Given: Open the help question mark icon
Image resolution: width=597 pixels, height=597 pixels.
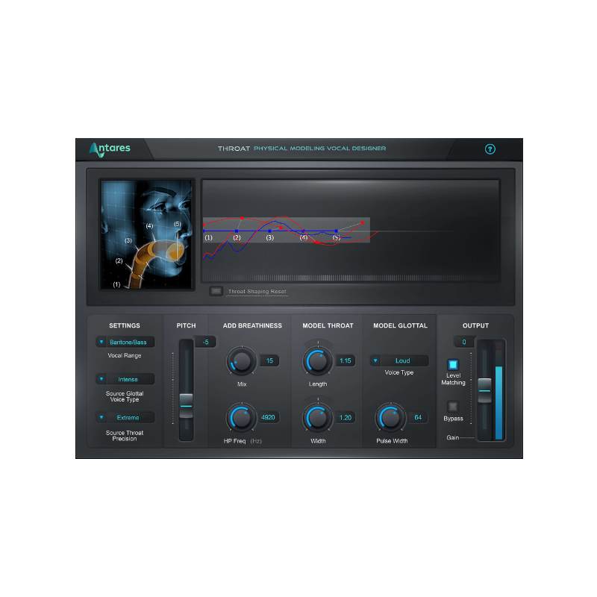Looking at the screenshot, I should tap(490, 149).
